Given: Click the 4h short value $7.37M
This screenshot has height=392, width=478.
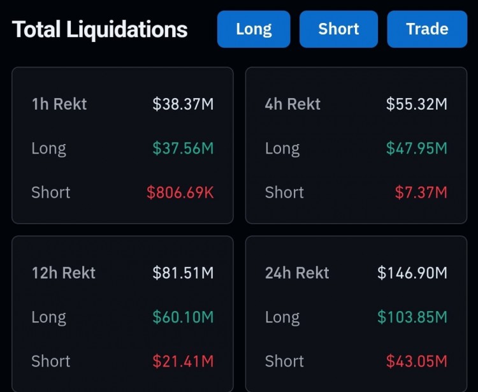Looking at the screenshot, I should click(x=421, y=192).
